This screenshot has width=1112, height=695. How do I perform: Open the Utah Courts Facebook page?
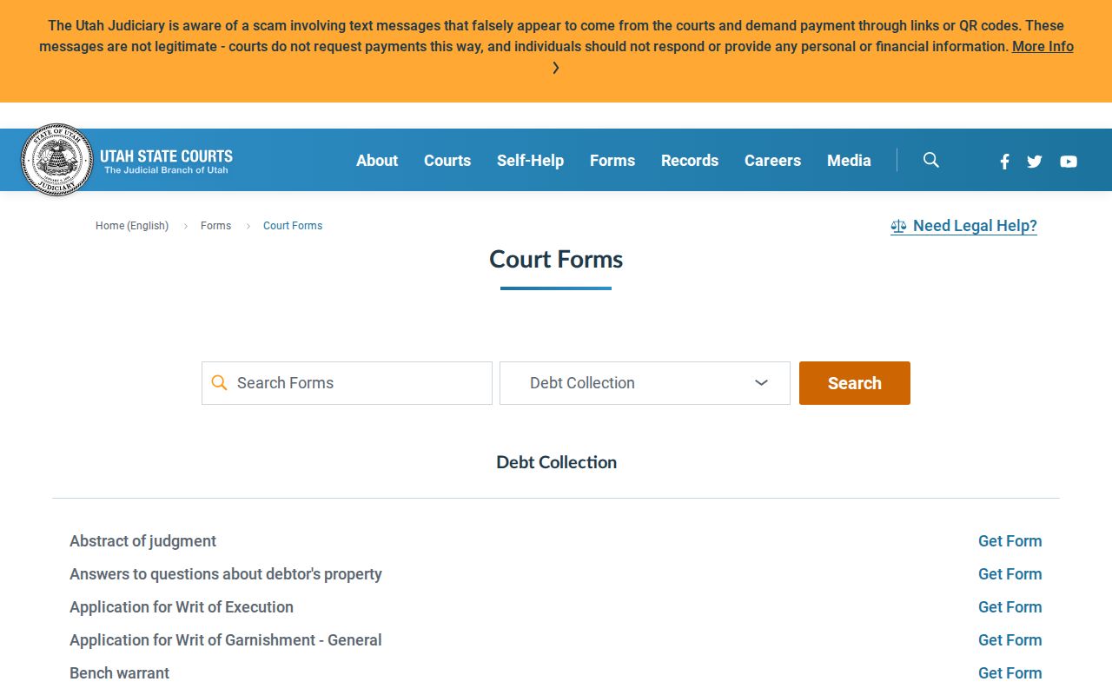(1004, 162)
